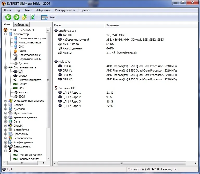Open the Файл menu
The image size is (200, 174).
[x=7, y=10]
